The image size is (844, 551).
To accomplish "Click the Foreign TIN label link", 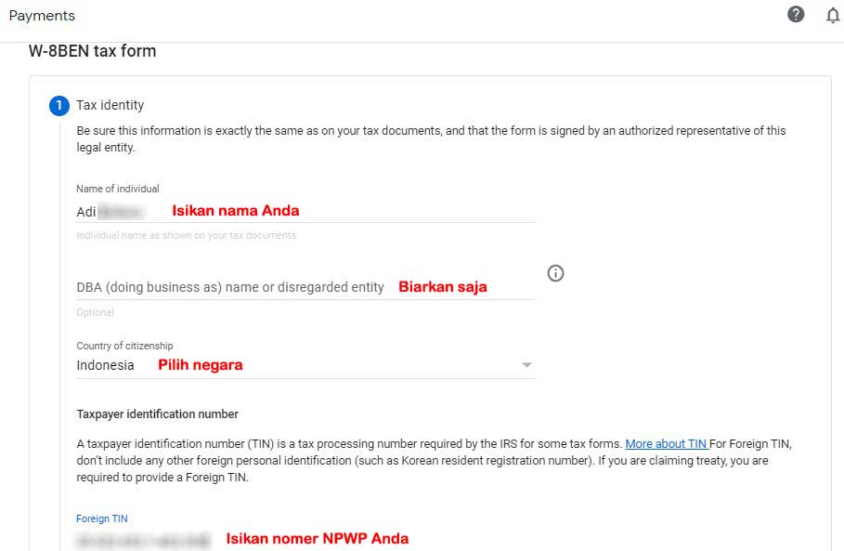I will pyautogui.click(x=101, y=518).
